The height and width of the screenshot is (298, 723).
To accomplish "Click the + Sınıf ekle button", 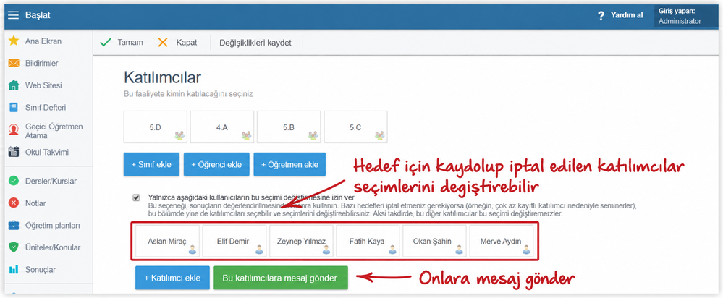I will pos(151,164).
